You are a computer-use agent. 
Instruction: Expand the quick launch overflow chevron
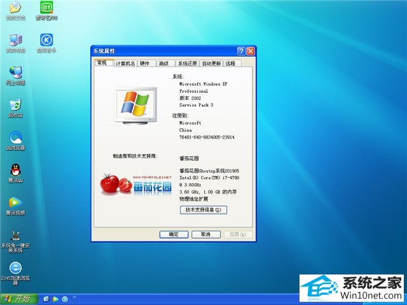pos(74,297)
